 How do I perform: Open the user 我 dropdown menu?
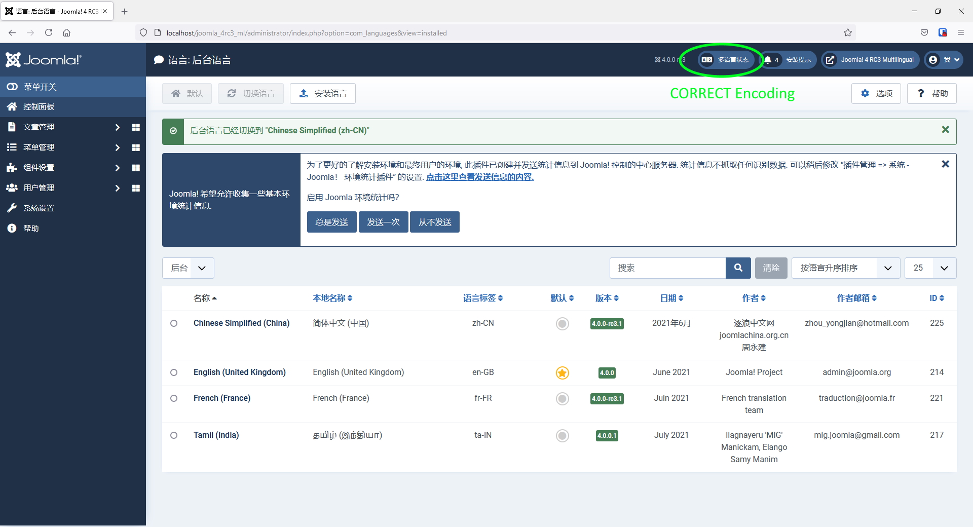point(944,60)
